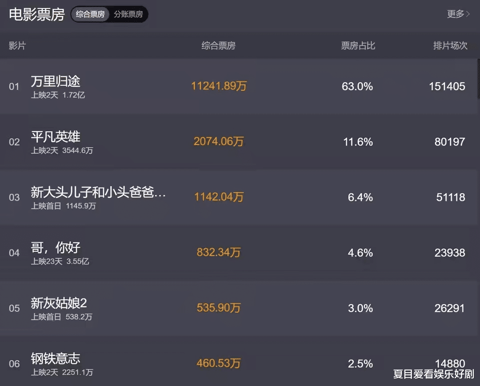Click 11241.89万 box office figure
Viewport: 480px width, 386px height.
point(219,86)
